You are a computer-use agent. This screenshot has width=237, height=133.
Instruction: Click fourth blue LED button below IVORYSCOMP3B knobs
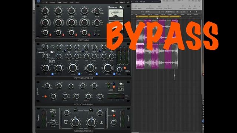114,74
